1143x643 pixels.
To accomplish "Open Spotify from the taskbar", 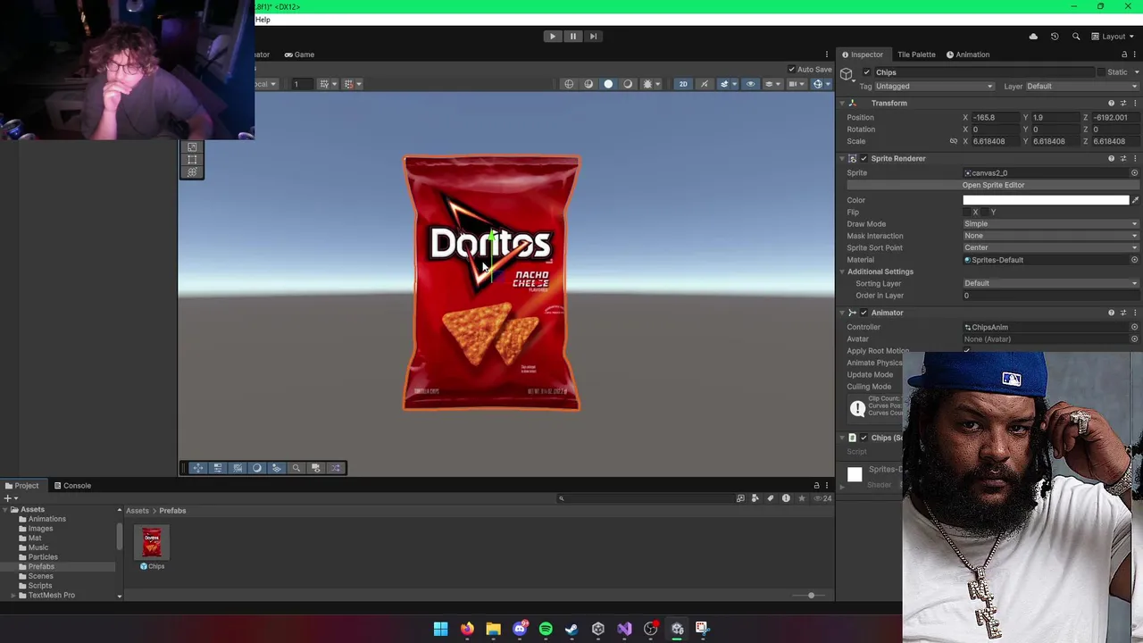I will (546, 629).
